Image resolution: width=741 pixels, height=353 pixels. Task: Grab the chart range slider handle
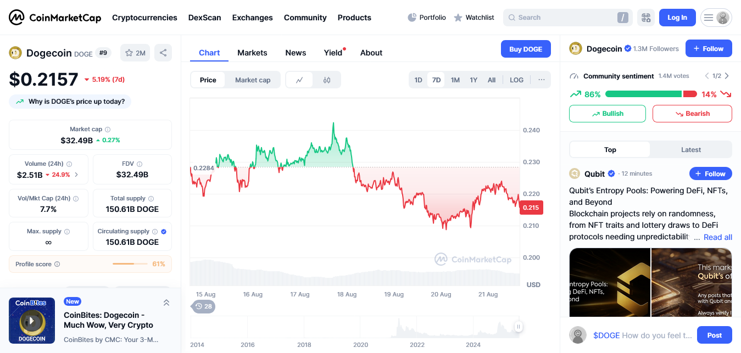(517, 327)
